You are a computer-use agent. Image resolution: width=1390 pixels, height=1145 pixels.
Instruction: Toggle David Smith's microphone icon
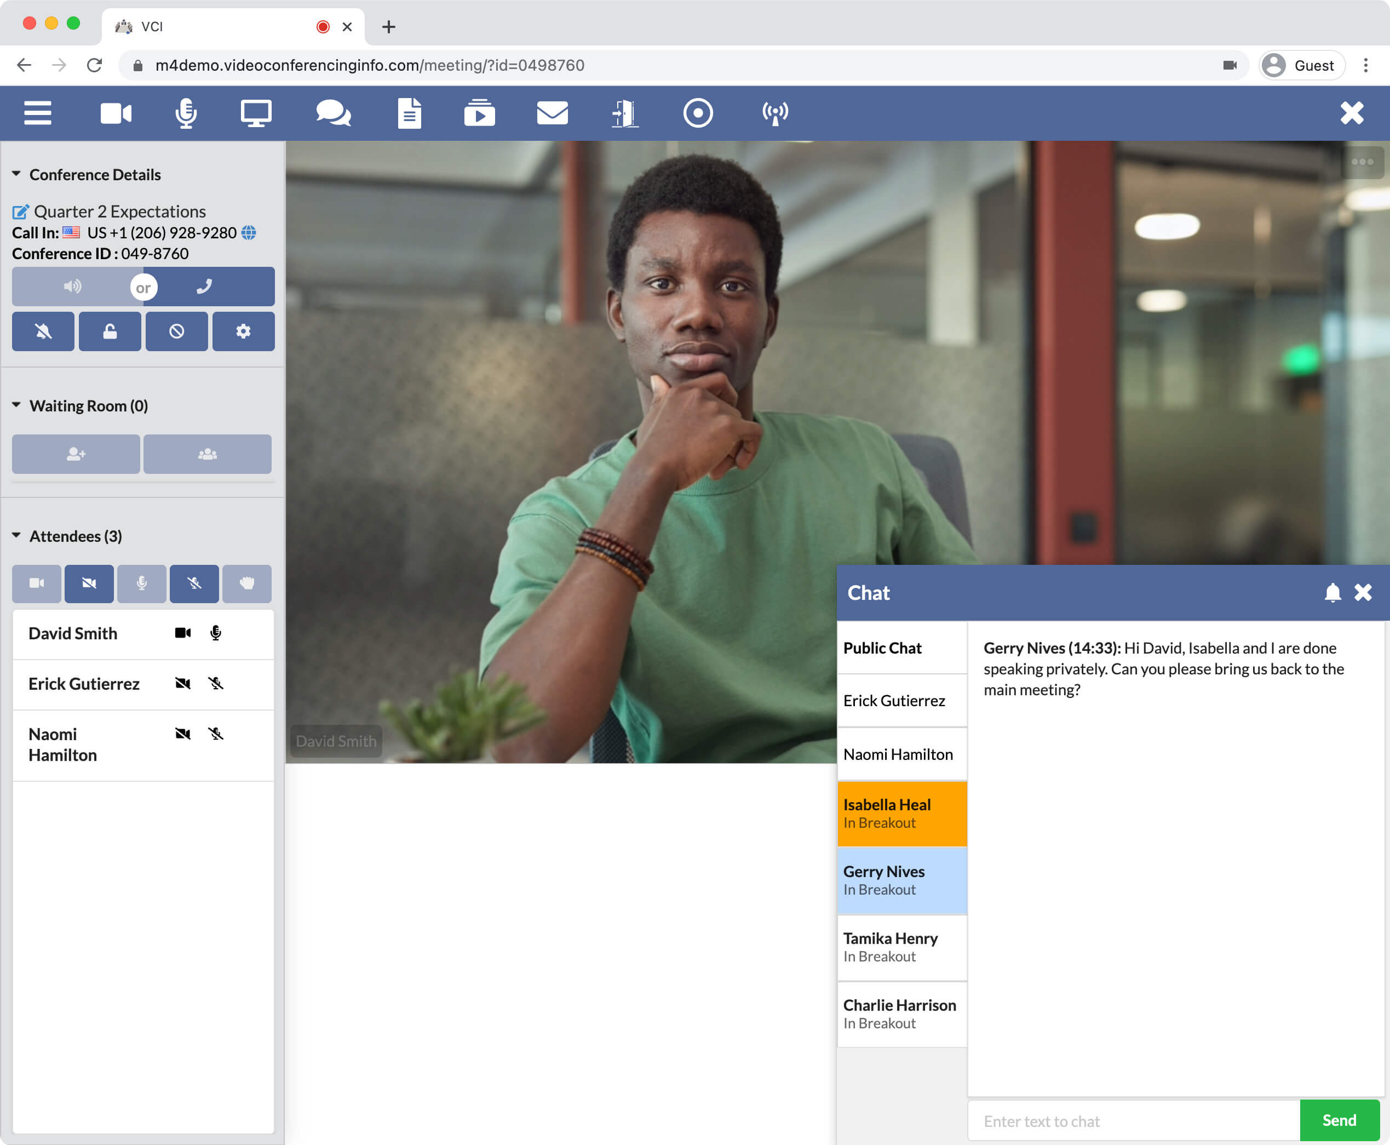click(x=216, y=633)
